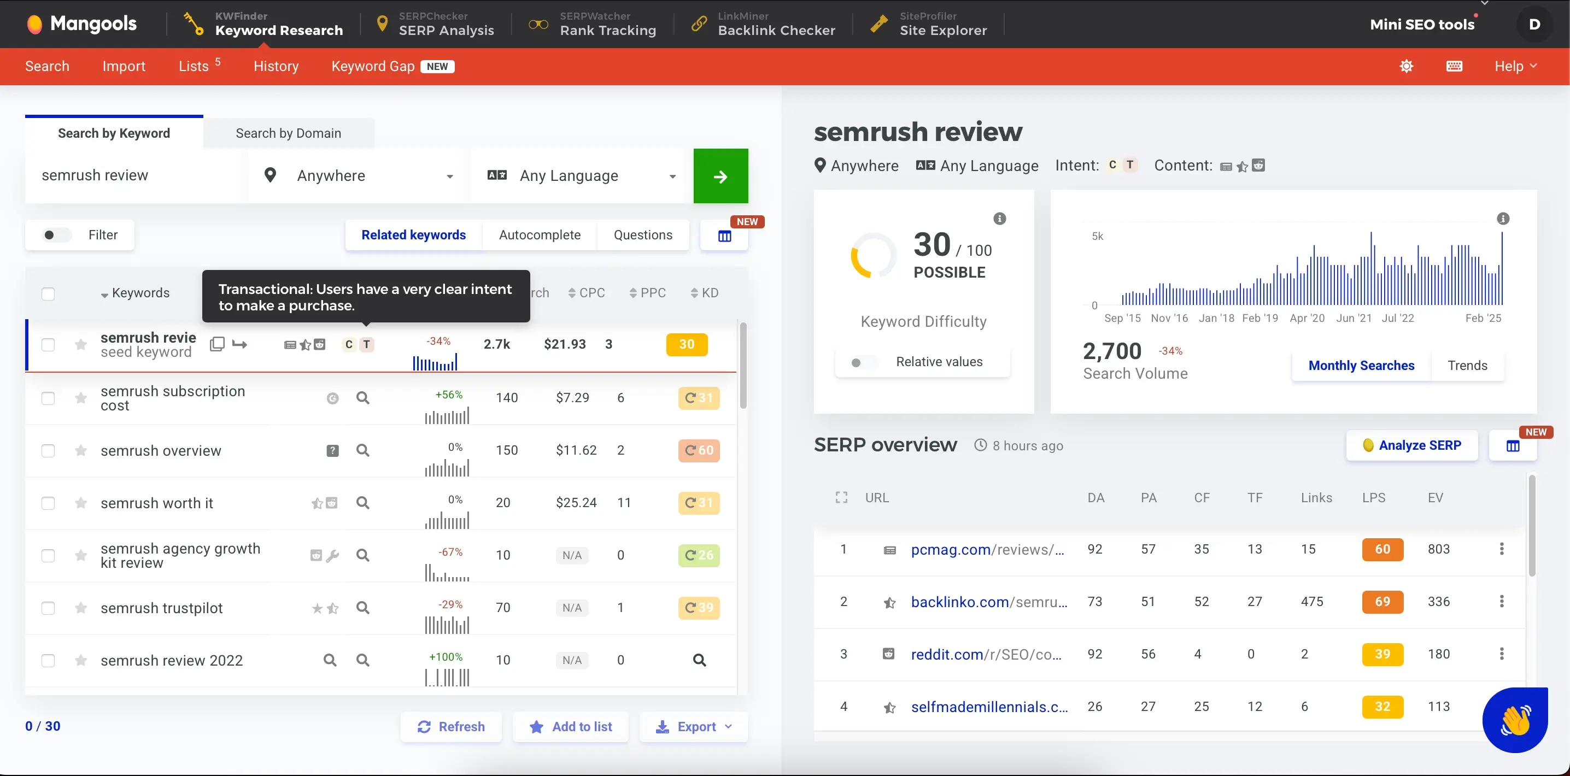Click Keyword Difficulty info icon
This screenshot has height=776, width=1570.
999,219
